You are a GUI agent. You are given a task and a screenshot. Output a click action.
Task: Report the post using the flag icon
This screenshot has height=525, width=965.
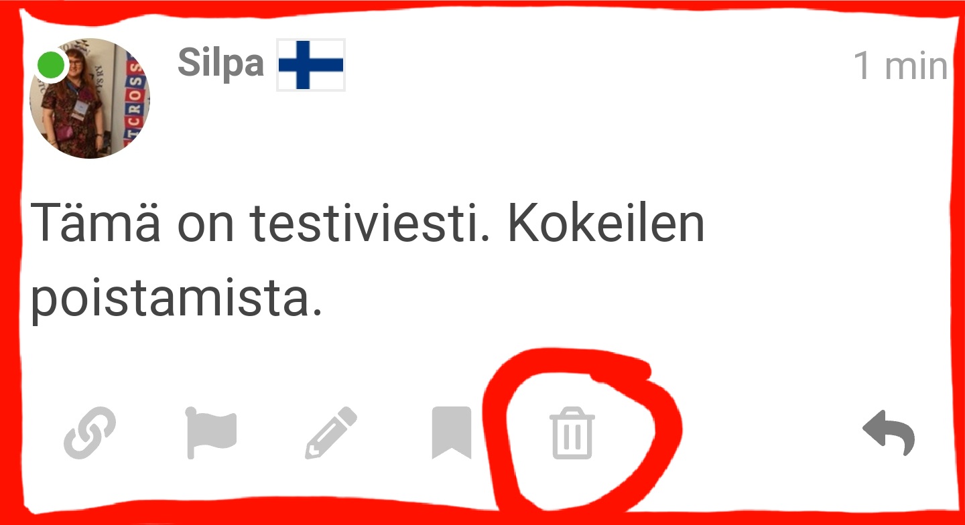(210, 434)
